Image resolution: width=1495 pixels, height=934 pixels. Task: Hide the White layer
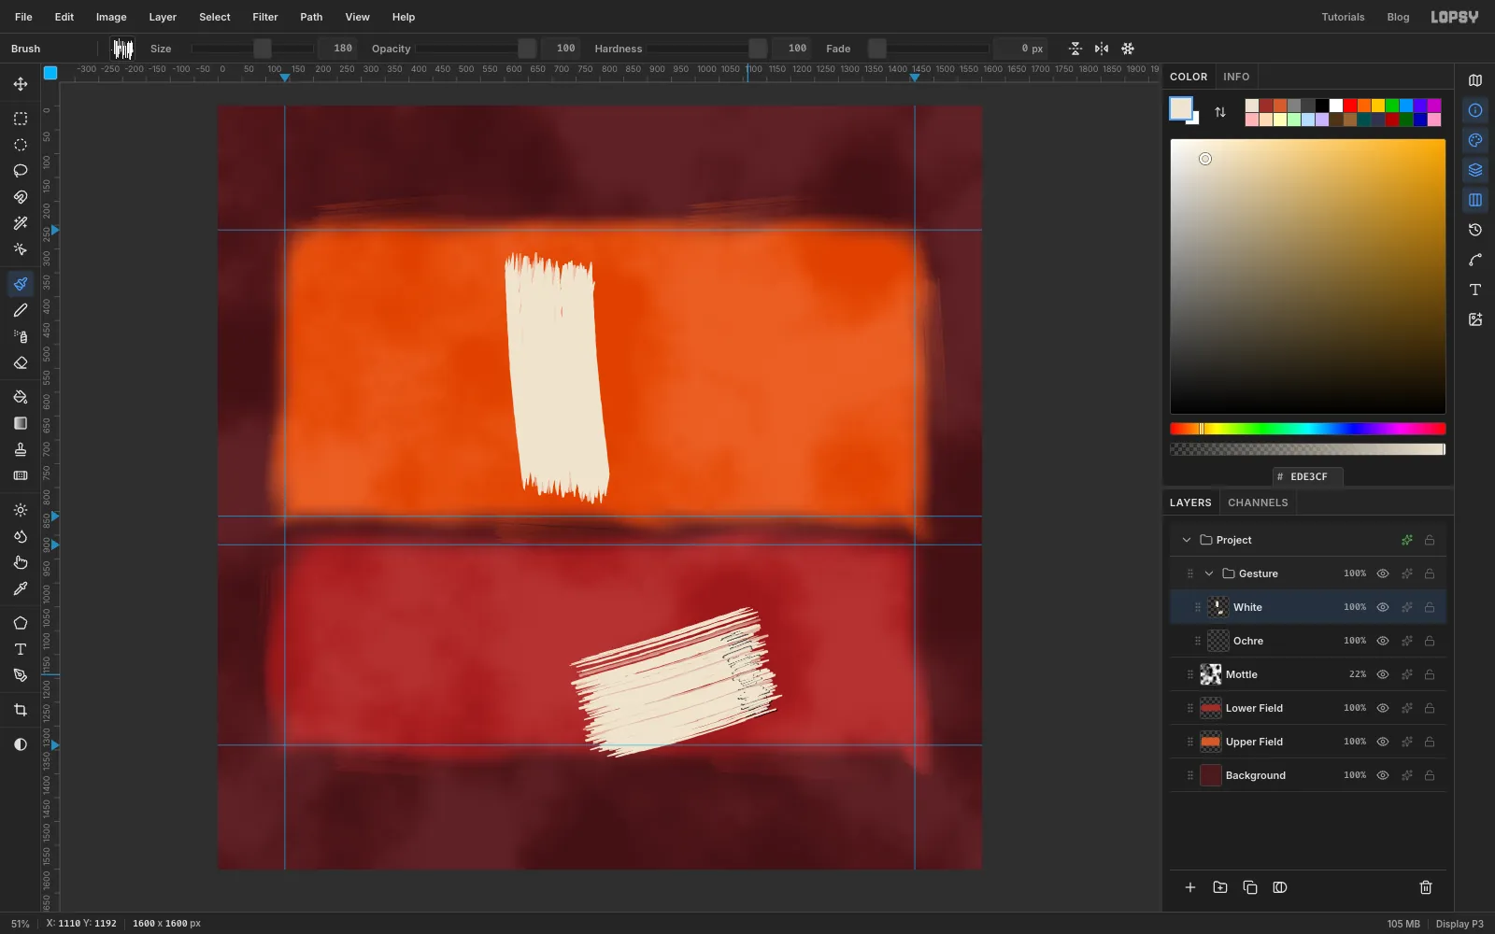coord(1383,607)
